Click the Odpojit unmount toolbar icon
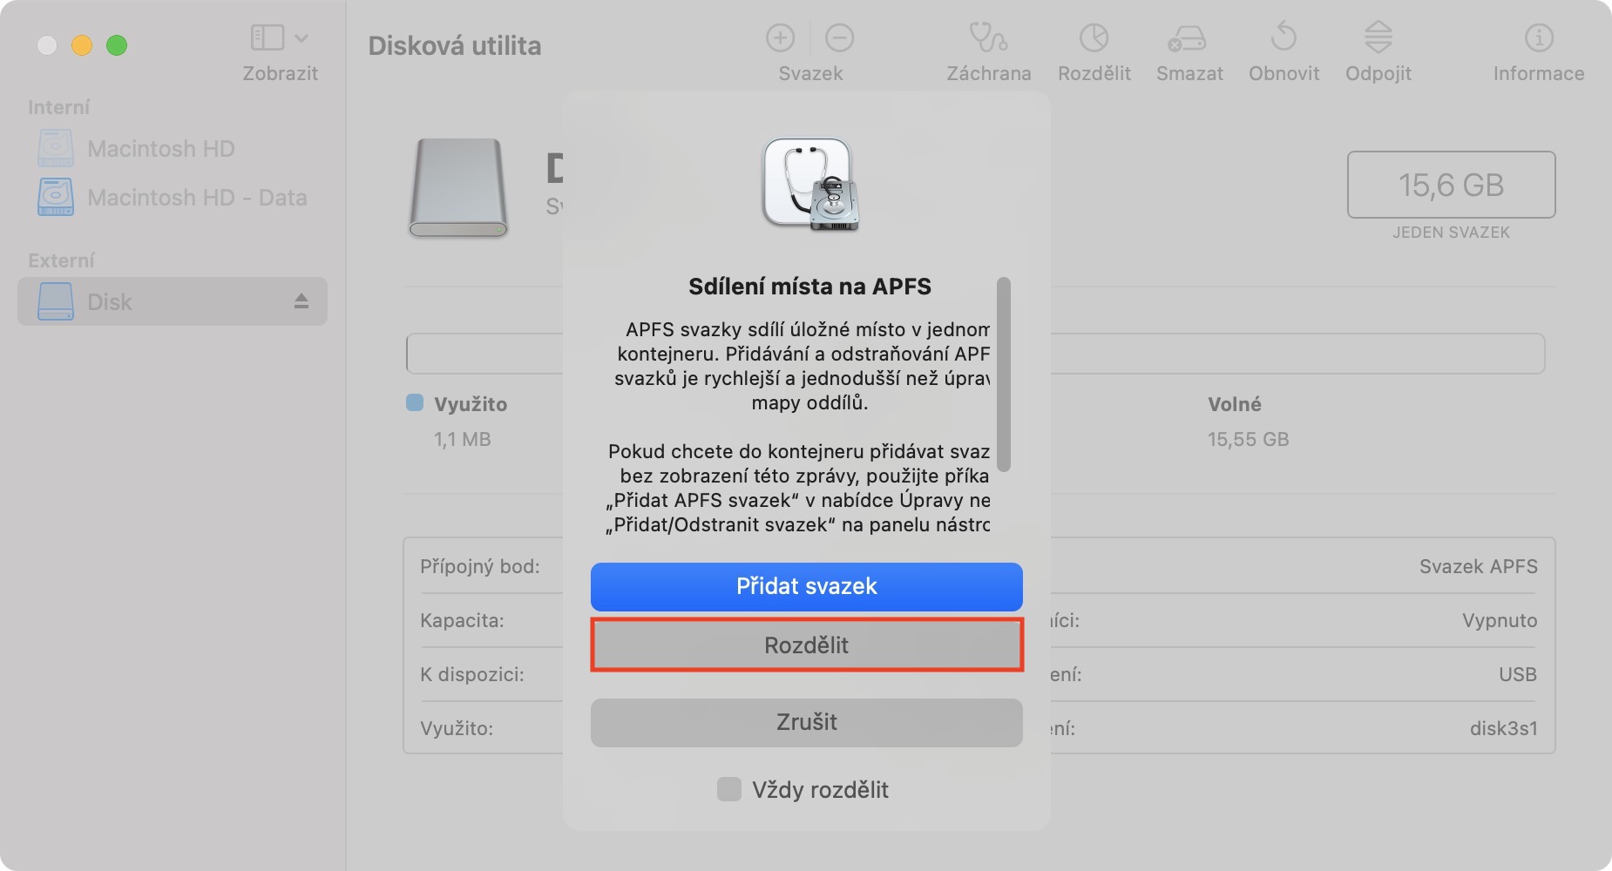Screen dimensions: 1612x871 pyautogui.click(x=1378, y=38)
